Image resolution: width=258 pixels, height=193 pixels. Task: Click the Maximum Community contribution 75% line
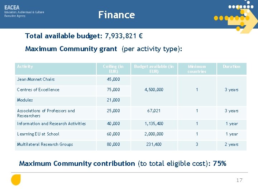click(x=123, y=163)
